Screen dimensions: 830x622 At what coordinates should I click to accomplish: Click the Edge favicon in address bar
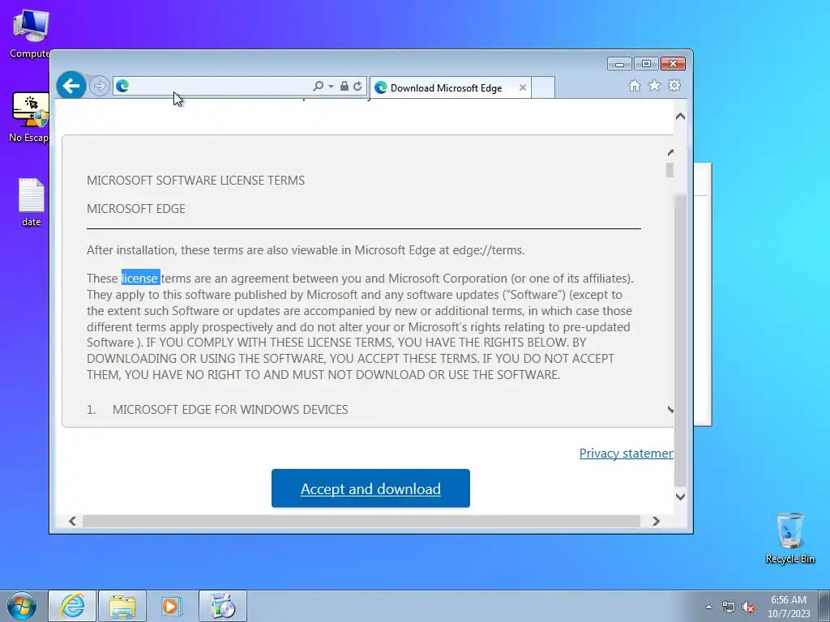122,86
